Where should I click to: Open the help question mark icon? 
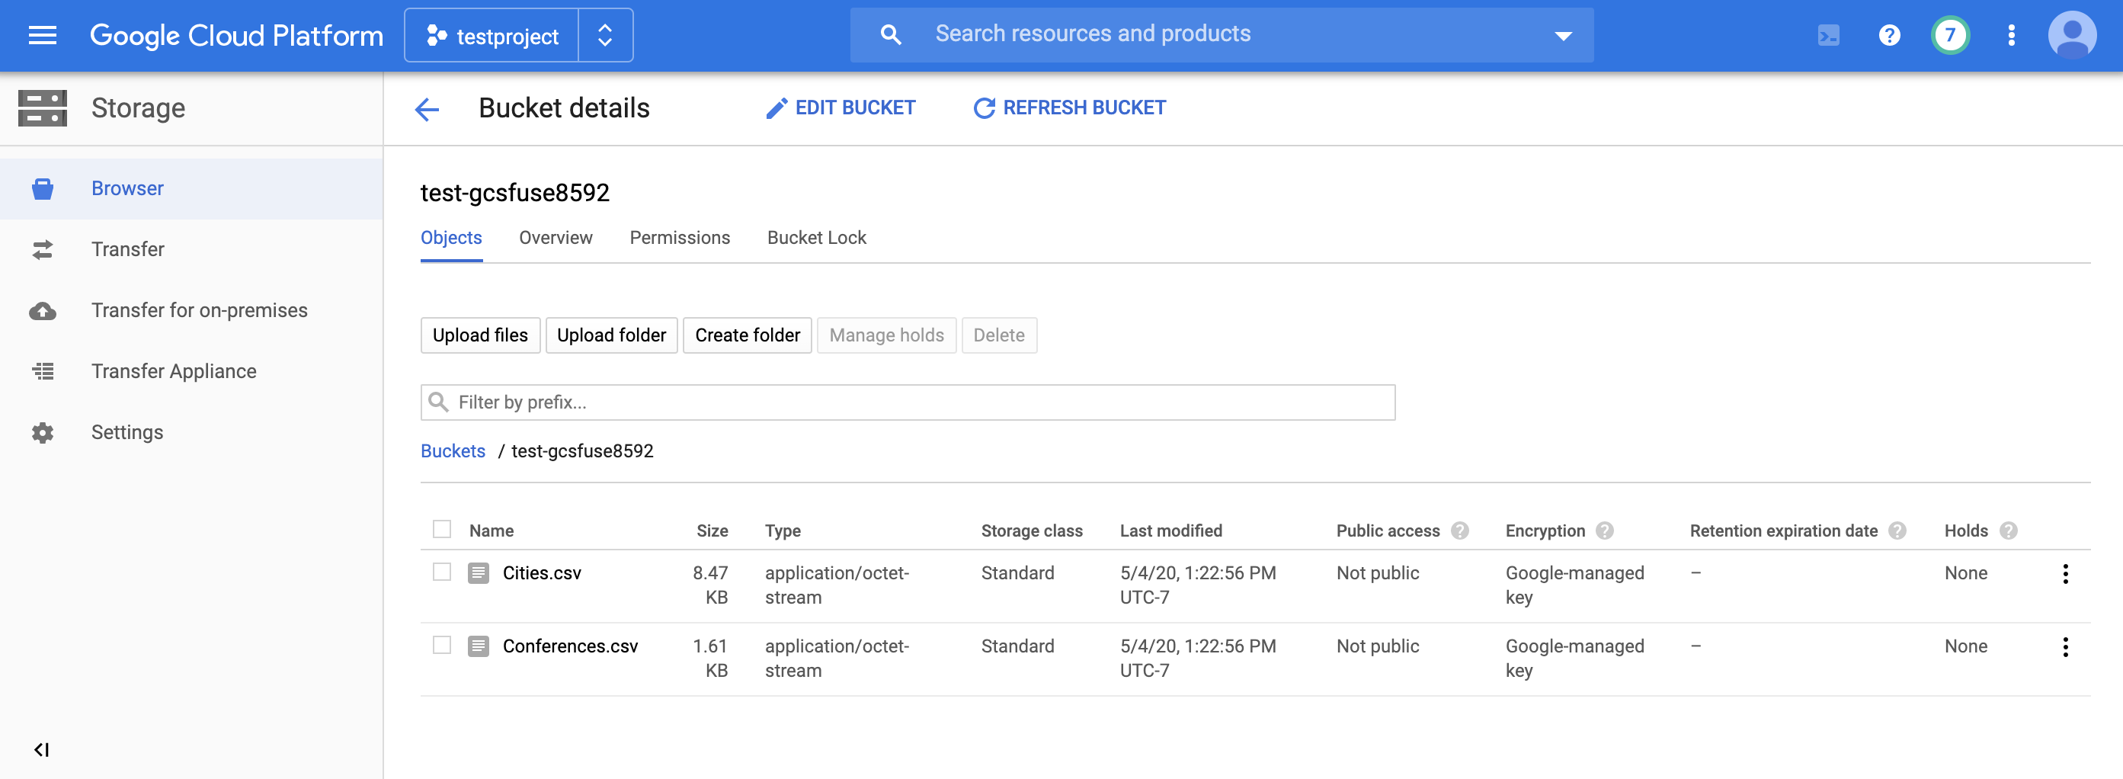click(x=1889, y=34)
